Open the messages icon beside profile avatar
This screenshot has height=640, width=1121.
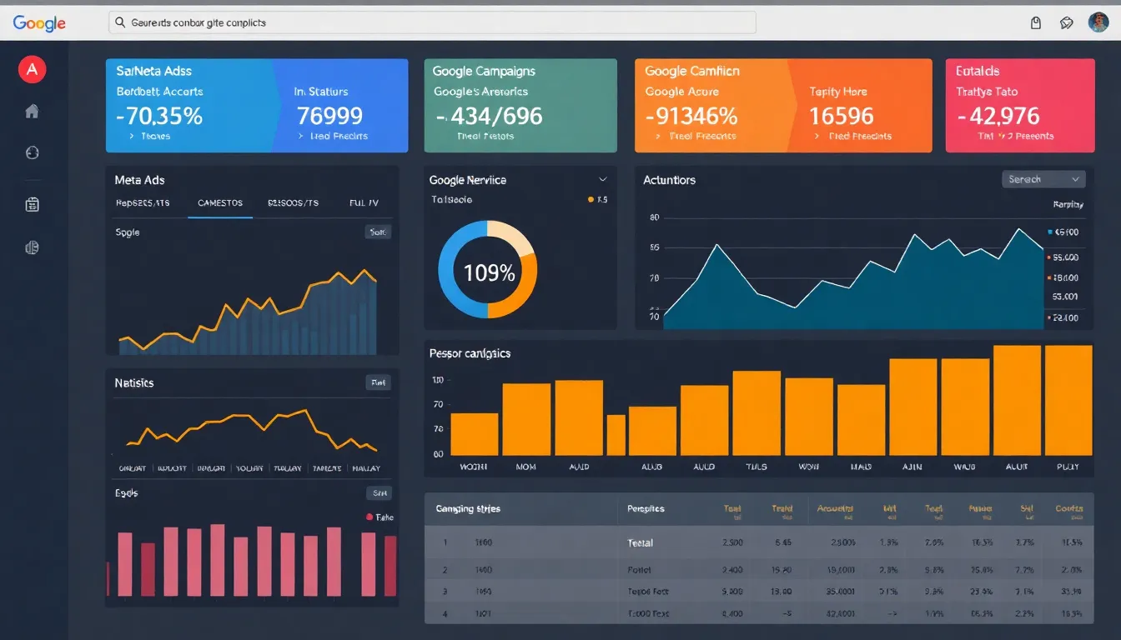point(1066,23)
